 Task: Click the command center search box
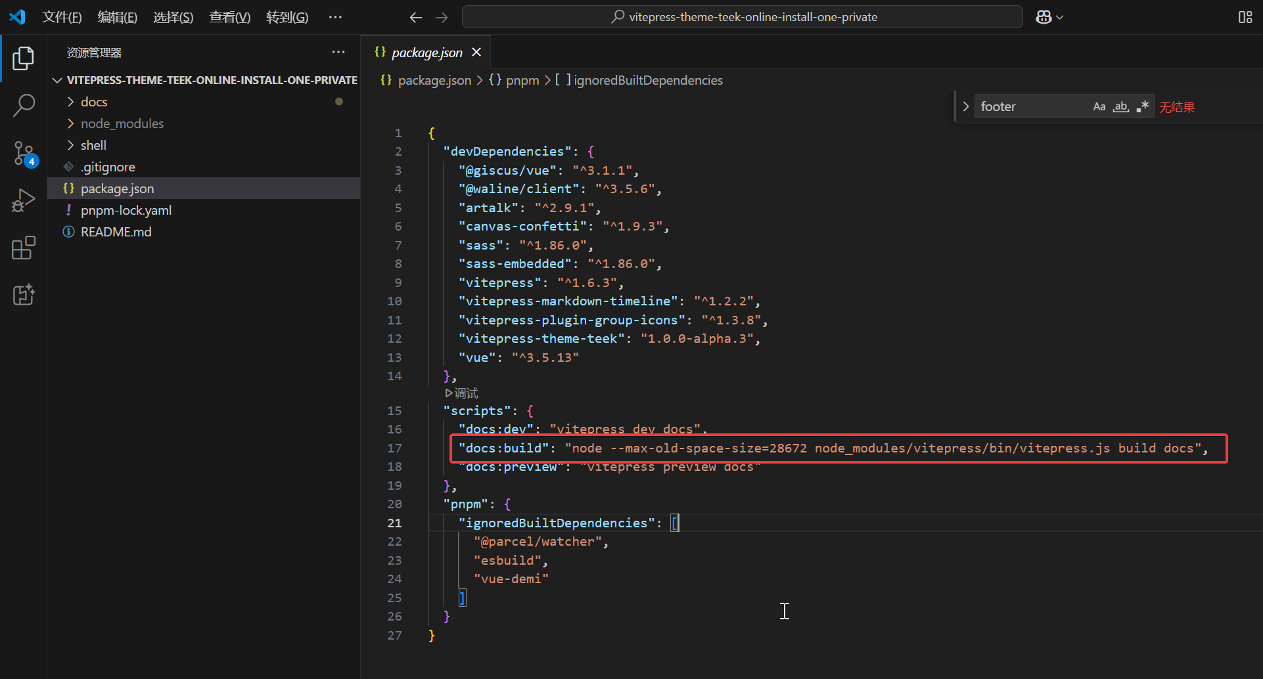point(743,17)
